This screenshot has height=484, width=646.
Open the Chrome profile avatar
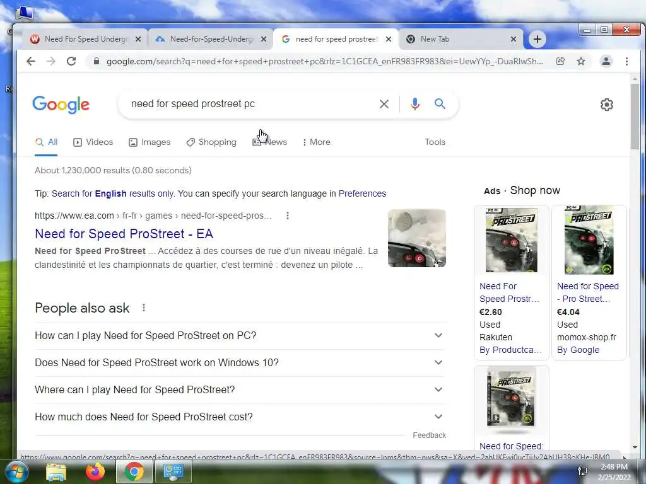click(606, 61)
